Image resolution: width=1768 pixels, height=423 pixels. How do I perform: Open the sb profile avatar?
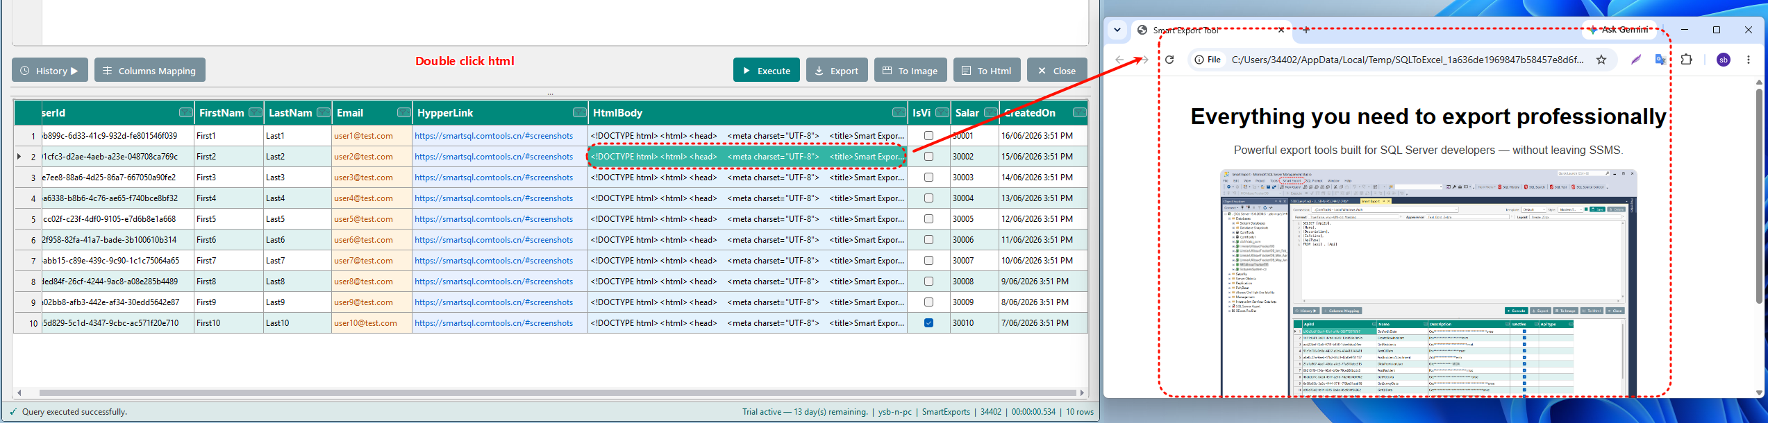tap(1724, 60)
